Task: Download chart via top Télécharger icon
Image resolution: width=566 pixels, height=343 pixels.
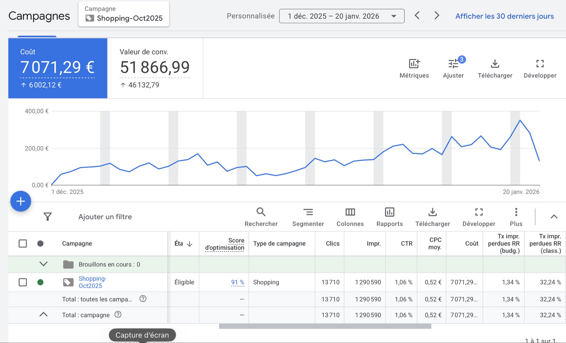Action: click(495, 64)
